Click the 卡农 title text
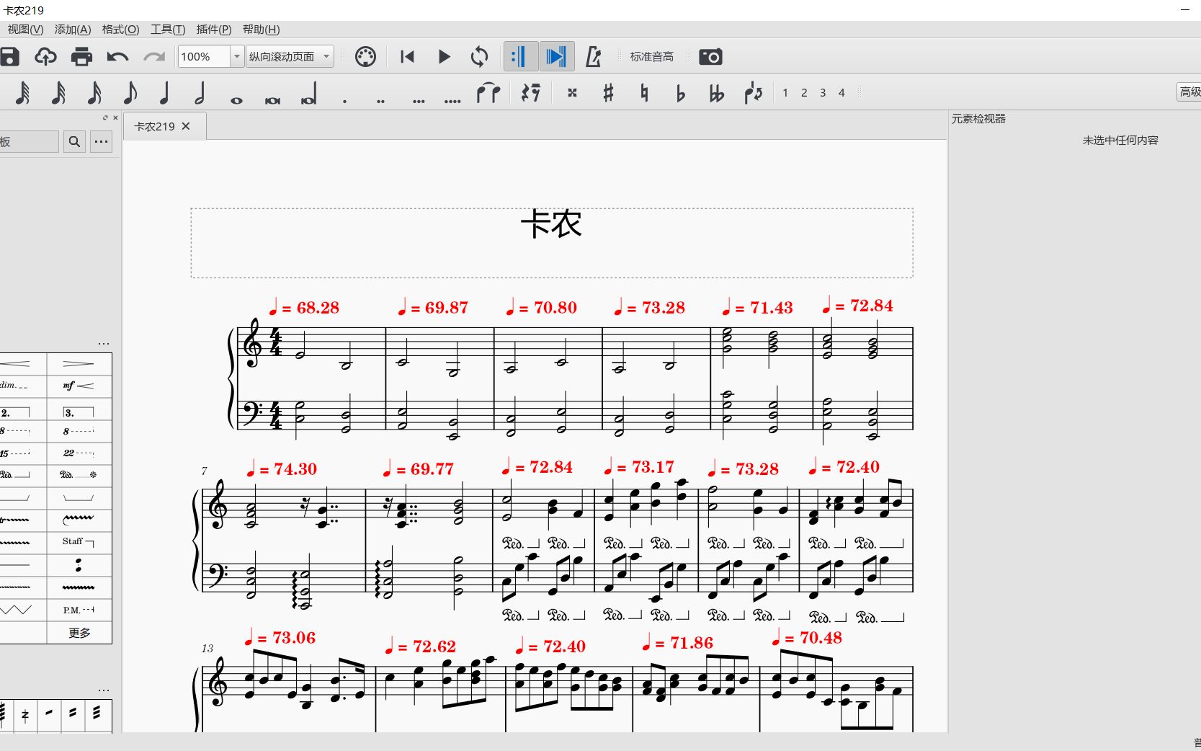The height and width of the screenshot is (751, 1201). [551, 224]
